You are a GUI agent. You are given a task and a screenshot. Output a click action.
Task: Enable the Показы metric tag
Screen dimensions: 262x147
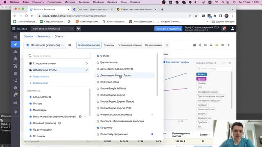201,83
